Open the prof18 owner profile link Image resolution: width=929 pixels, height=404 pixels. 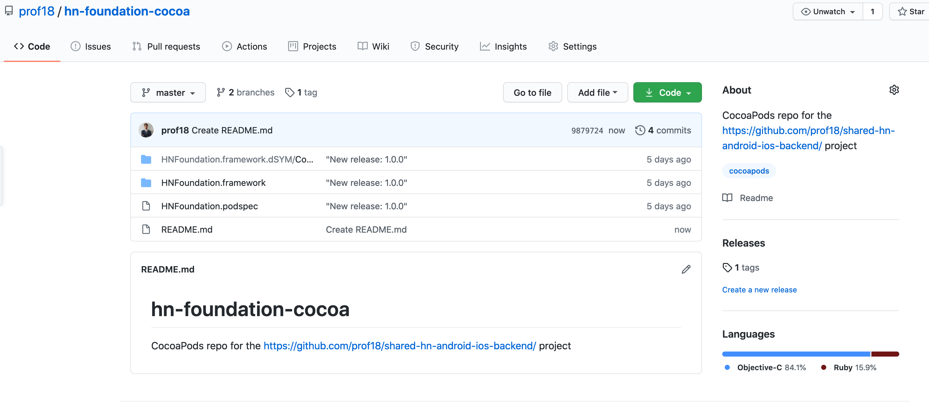click(x=36, y=11)
